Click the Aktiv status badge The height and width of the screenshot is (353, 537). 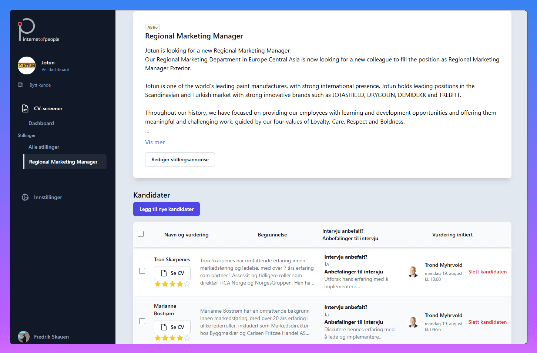[152, 28]
